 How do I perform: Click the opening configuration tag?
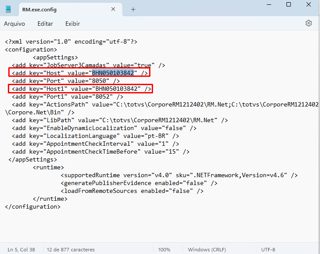coord(31,50)
